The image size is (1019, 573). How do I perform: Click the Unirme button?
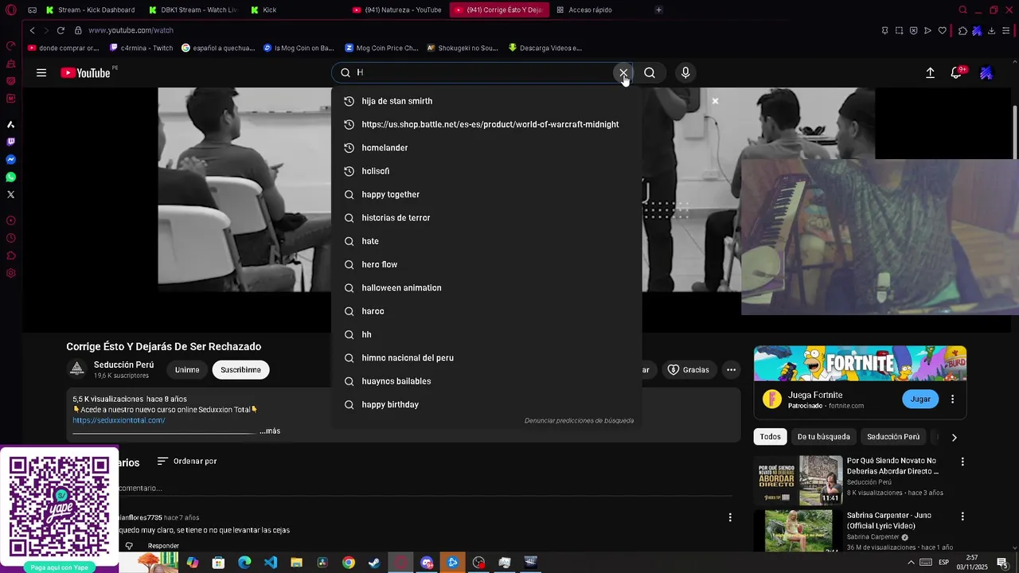187,369
